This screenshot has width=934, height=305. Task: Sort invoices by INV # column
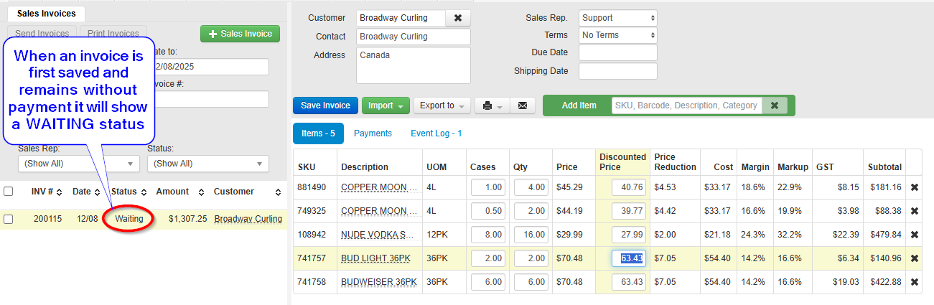(47, 192)
